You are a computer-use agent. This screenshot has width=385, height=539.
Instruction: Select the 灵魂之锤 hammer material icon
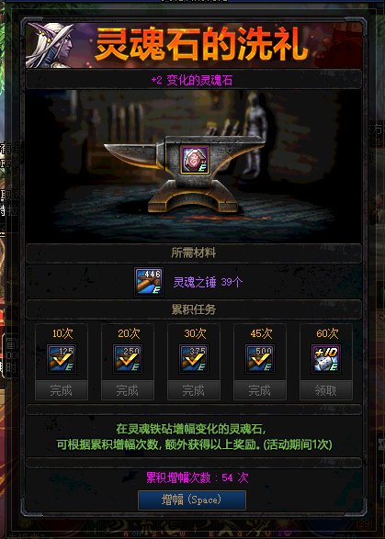pos(149,282)
